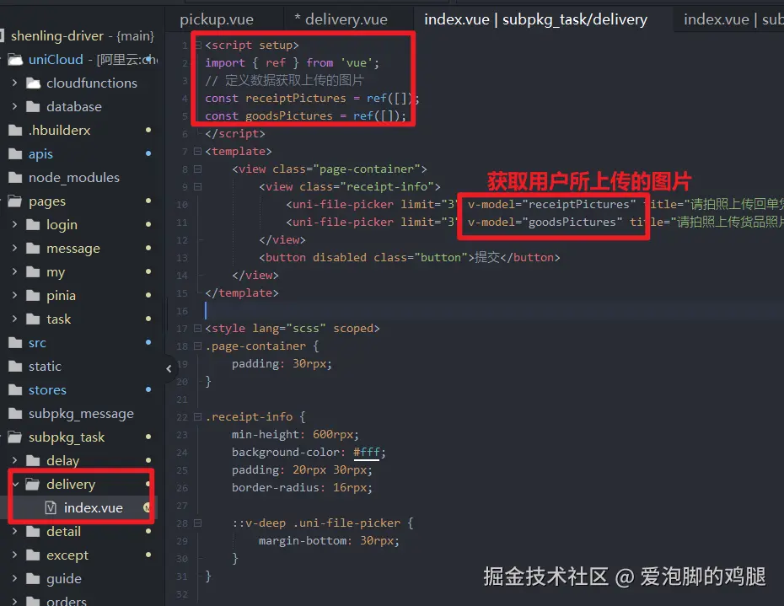Screen dimensions: 784x606
Task: Click the border-radius: 16rpx line
Action: point(302,487)
